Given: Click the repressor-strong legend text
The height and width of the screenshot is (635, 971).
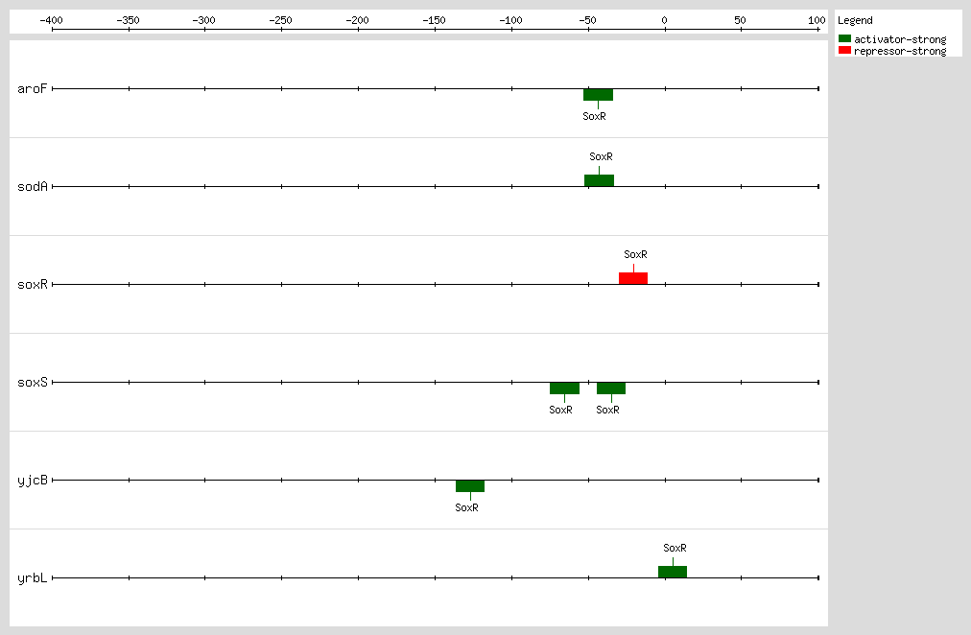Looking at the screenshot, I should 900,51.
